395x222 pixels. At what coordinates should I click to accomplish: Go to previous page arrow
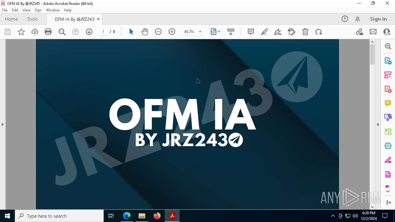(x=76, y=32)
